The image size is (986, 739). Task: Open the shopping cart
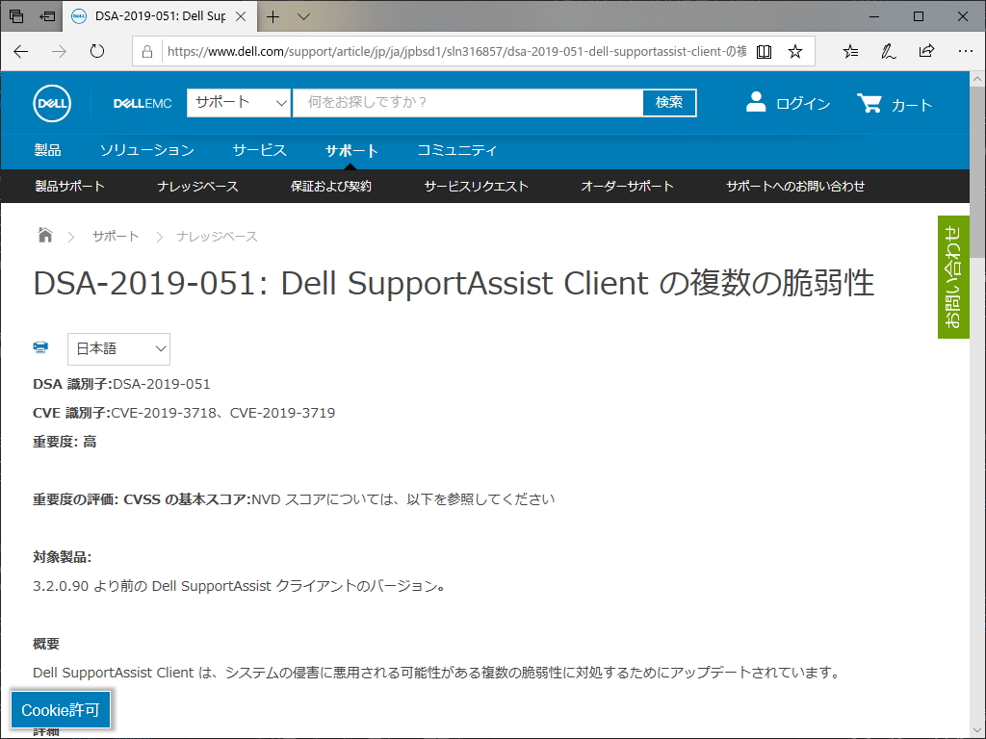(869, 104)
